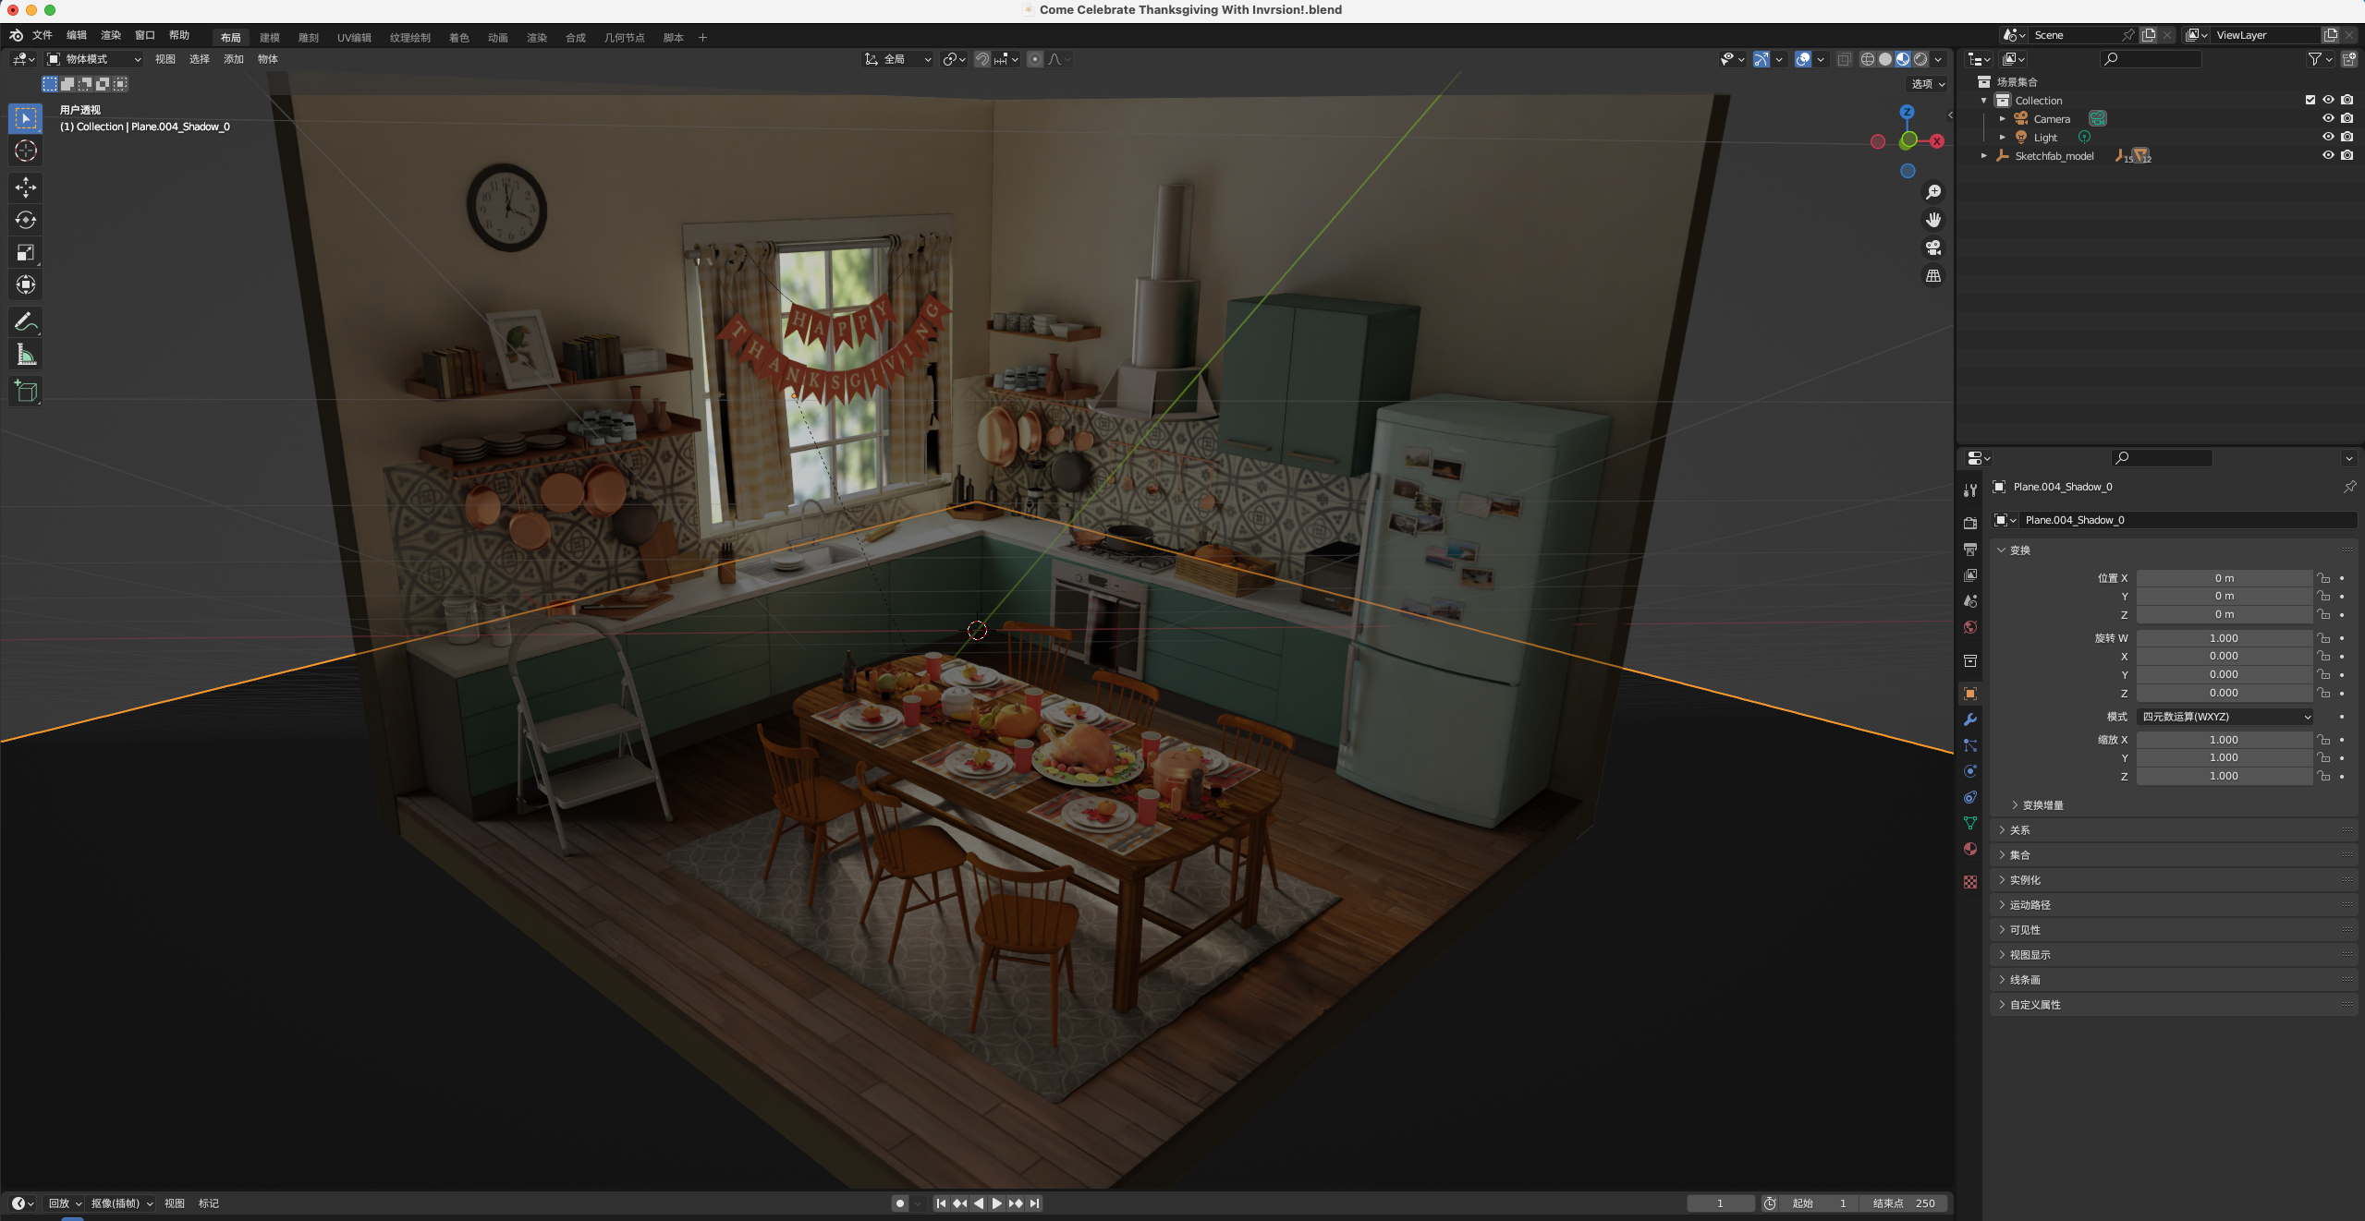Viewport: 2365px width, 1221px height.
Task: Lock Scale Z padlock
Action: (2323, 776)
